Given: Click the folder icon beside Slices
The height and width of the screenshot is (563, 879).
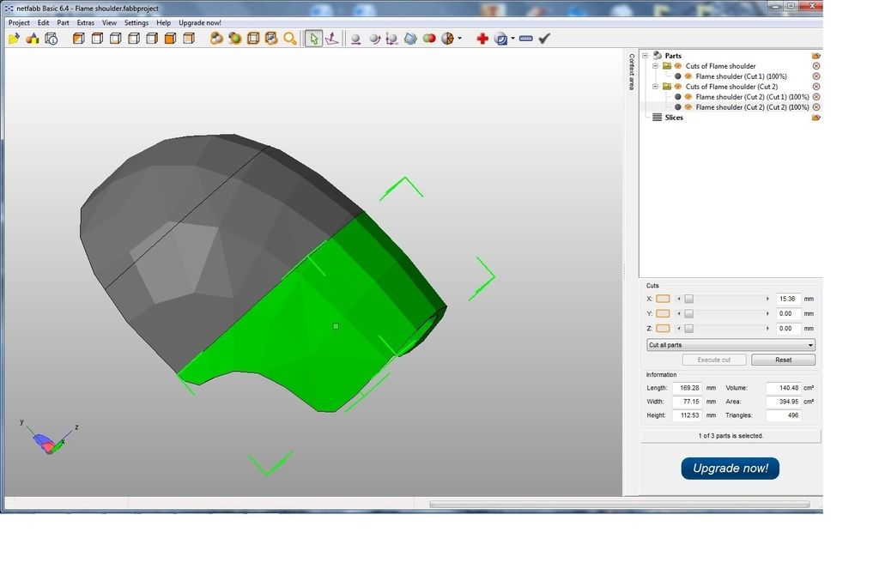Looking at the screenshot, I should [815, 118].
